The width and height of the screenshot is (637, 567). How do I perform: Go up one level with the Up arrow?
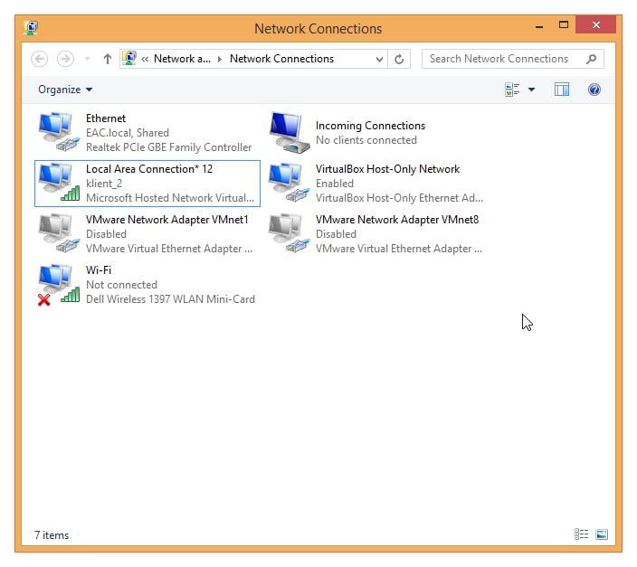coord(108,59)
